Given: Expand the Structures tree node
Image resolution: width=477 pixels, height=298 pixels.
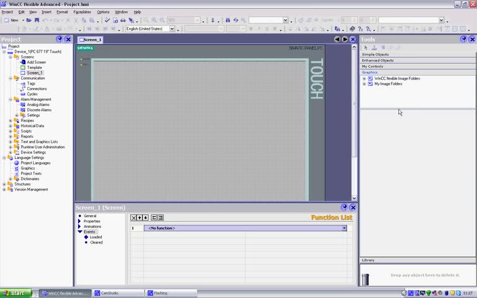Looking at the screenshot, I should [4, 184].
